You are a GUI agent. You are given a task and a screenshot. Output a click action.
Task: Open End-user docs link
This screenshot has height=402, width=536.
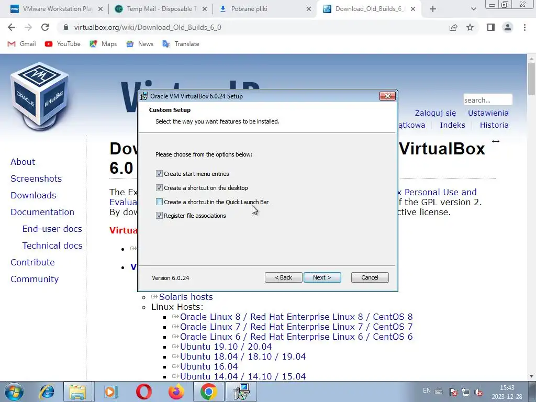pos(52,229)
